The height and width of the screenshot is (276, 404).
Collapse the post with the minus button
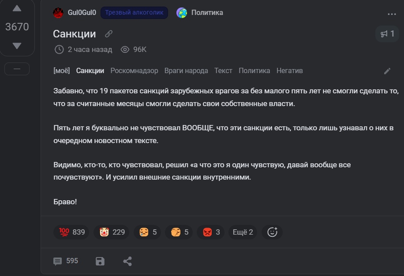pyautogui.click(x=17, y=69)
